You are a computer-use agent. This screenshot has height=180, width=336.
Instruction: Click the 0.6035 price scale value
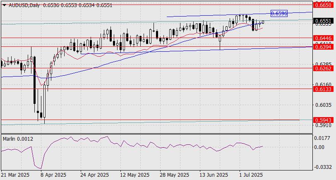click(323, 105)
